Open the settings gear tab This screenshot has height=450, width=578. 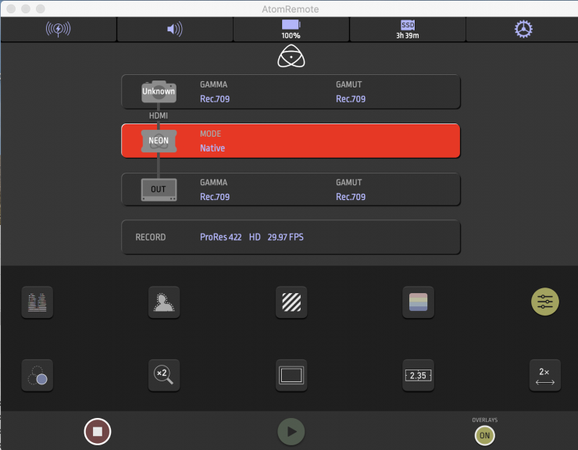click(523, 30)
